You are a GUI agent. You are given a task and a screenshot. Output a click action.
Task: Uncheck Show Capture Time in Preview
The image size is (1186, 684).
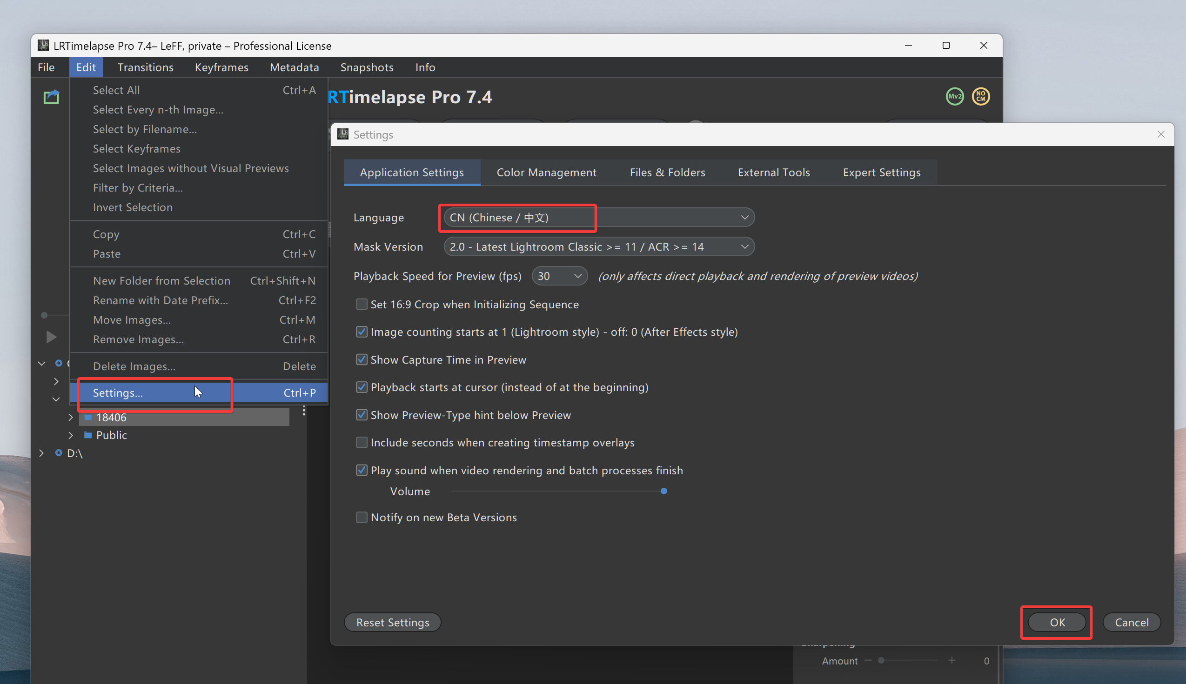[x=362, y=360]
